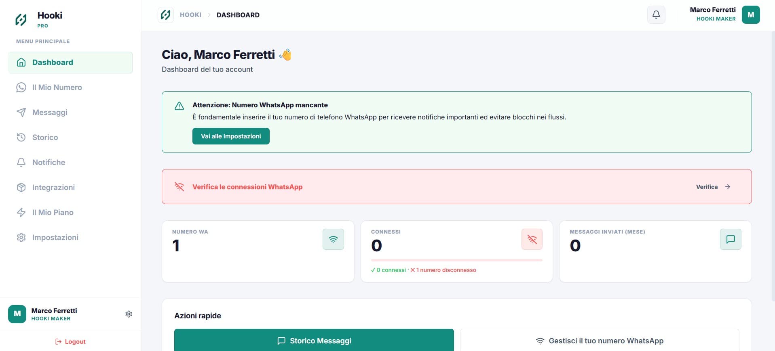
Task: Click the gear icon beside Impostazioni
Action: 21,237
